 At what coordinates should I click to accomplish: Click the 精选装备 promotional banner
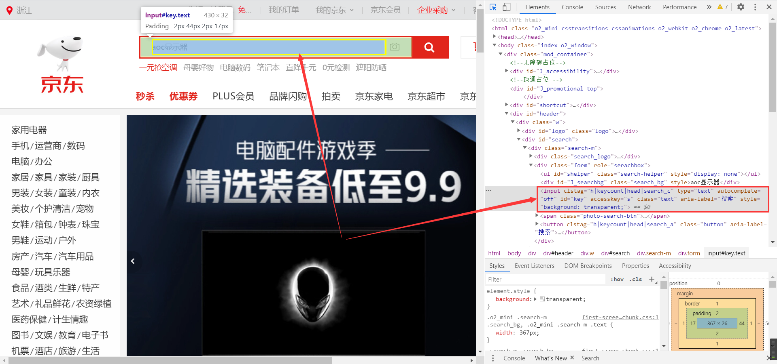(301, 236)
